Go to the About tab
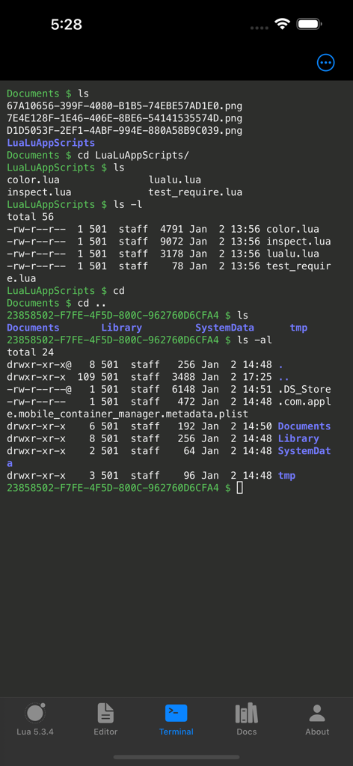 click(x=317, y=719)
